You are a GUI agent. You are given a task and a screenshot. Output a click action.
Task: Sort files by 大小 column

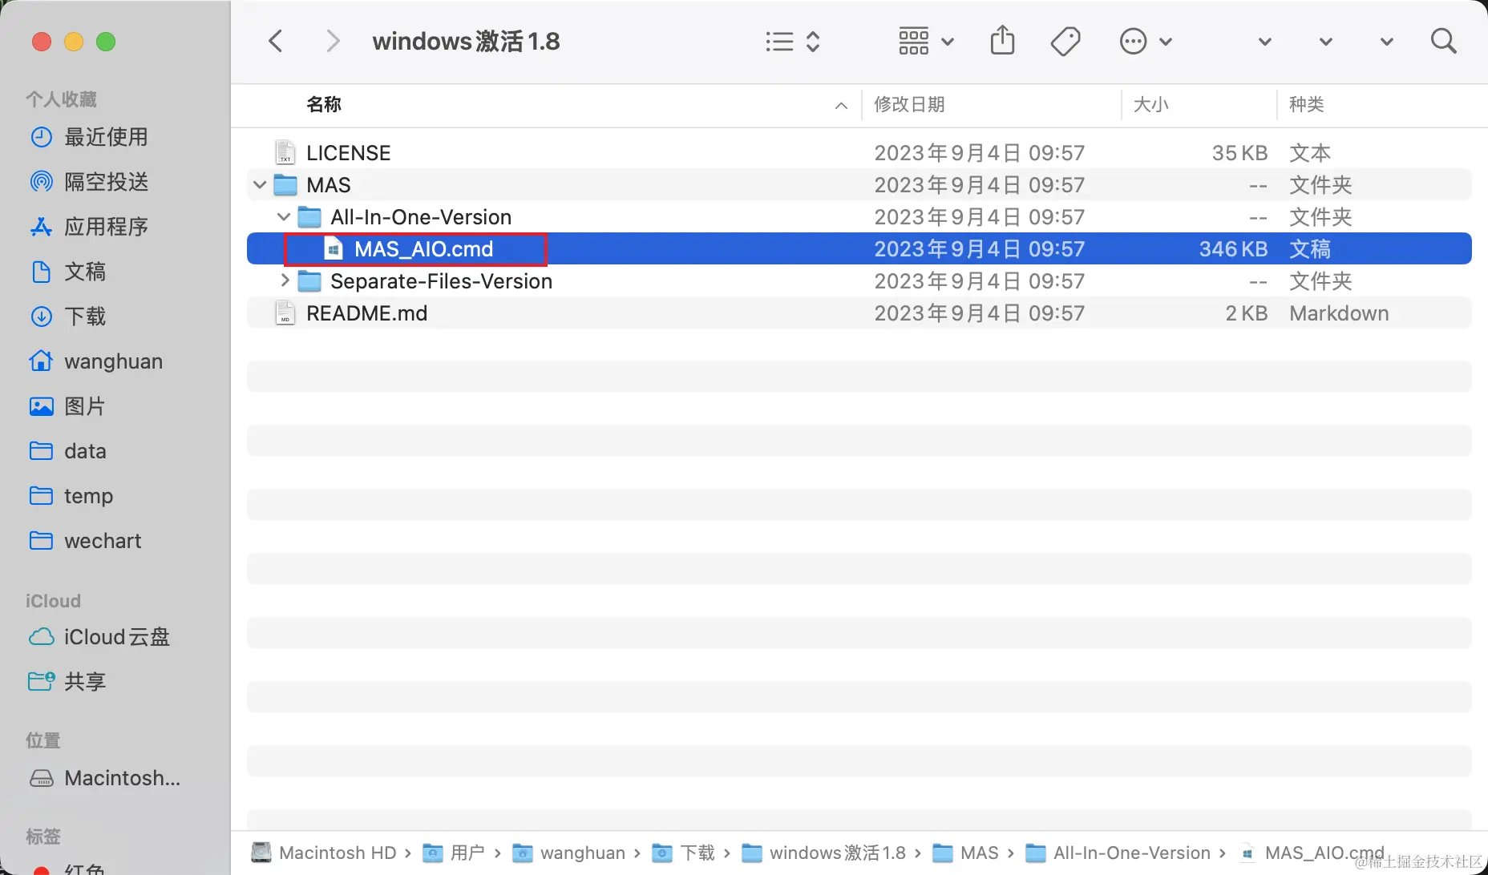[1150, 104]
